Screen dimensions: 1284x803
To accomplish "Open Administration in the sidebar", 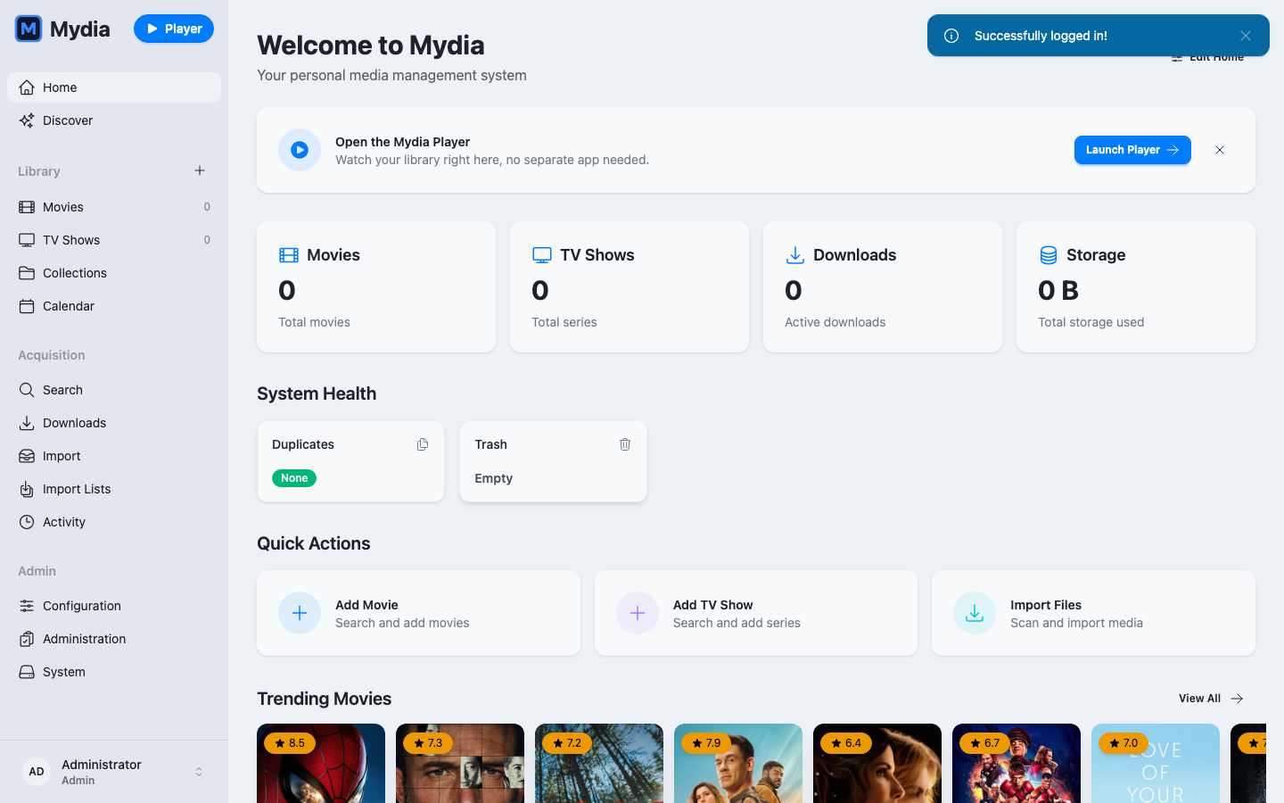I will coord(114,639).
